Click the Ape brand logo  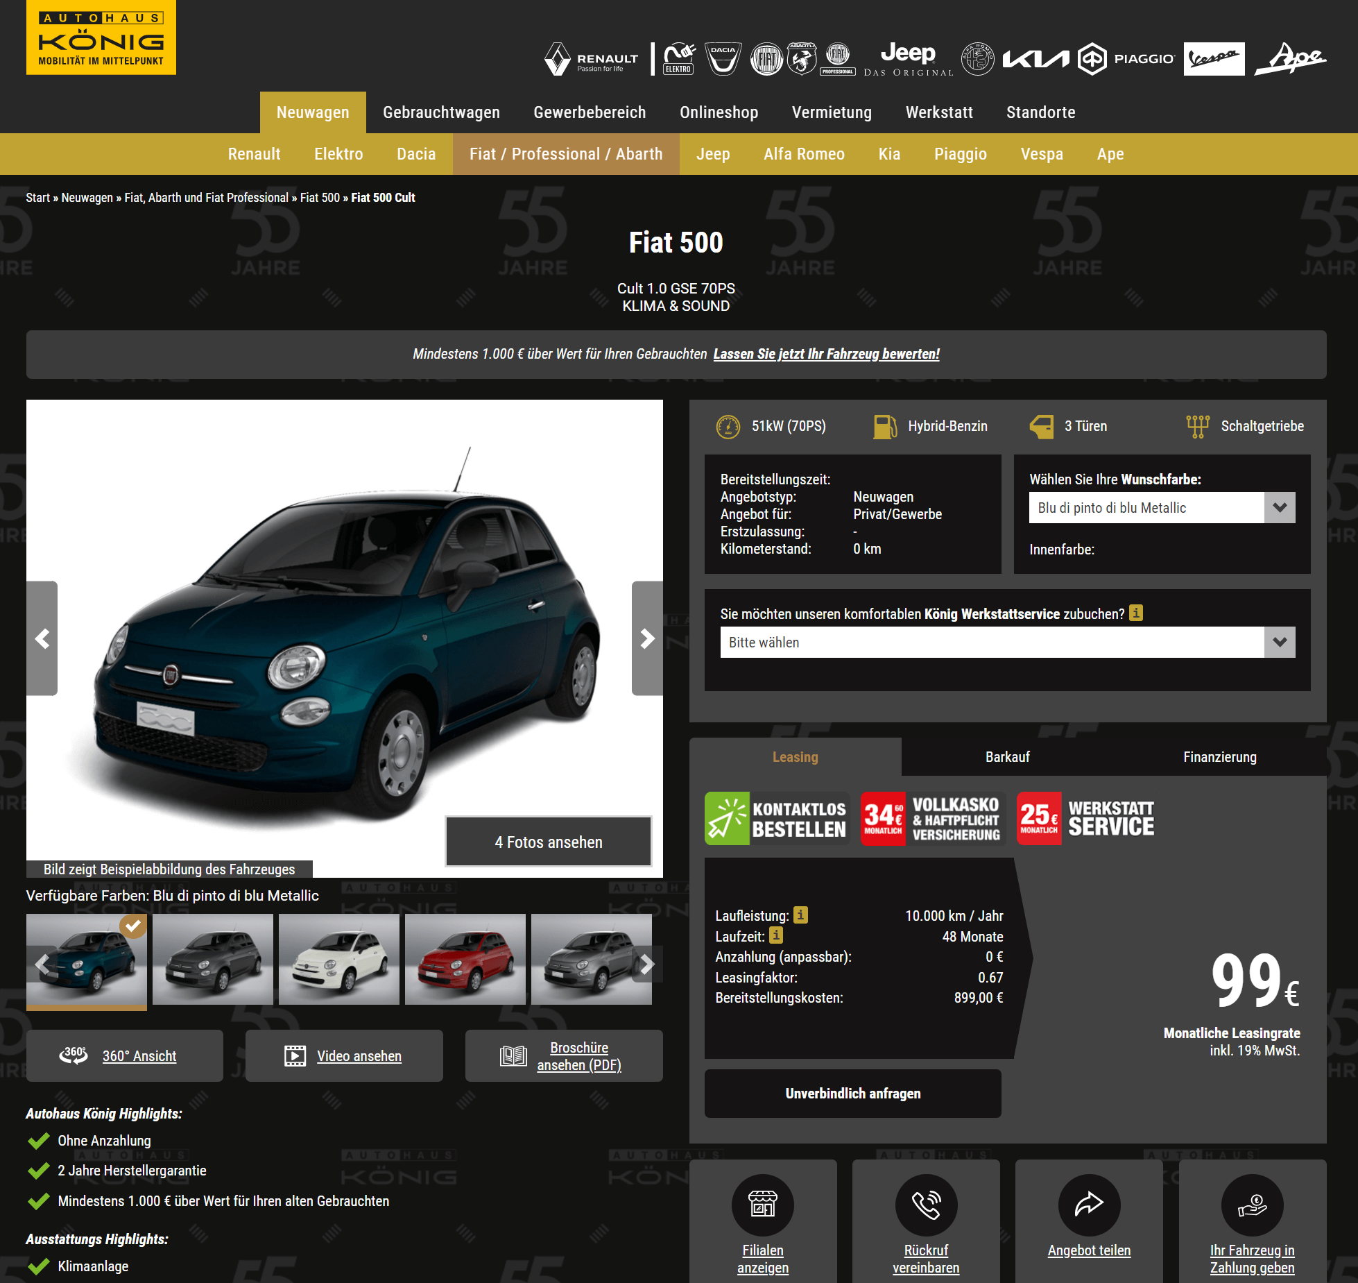(1291, 59)
